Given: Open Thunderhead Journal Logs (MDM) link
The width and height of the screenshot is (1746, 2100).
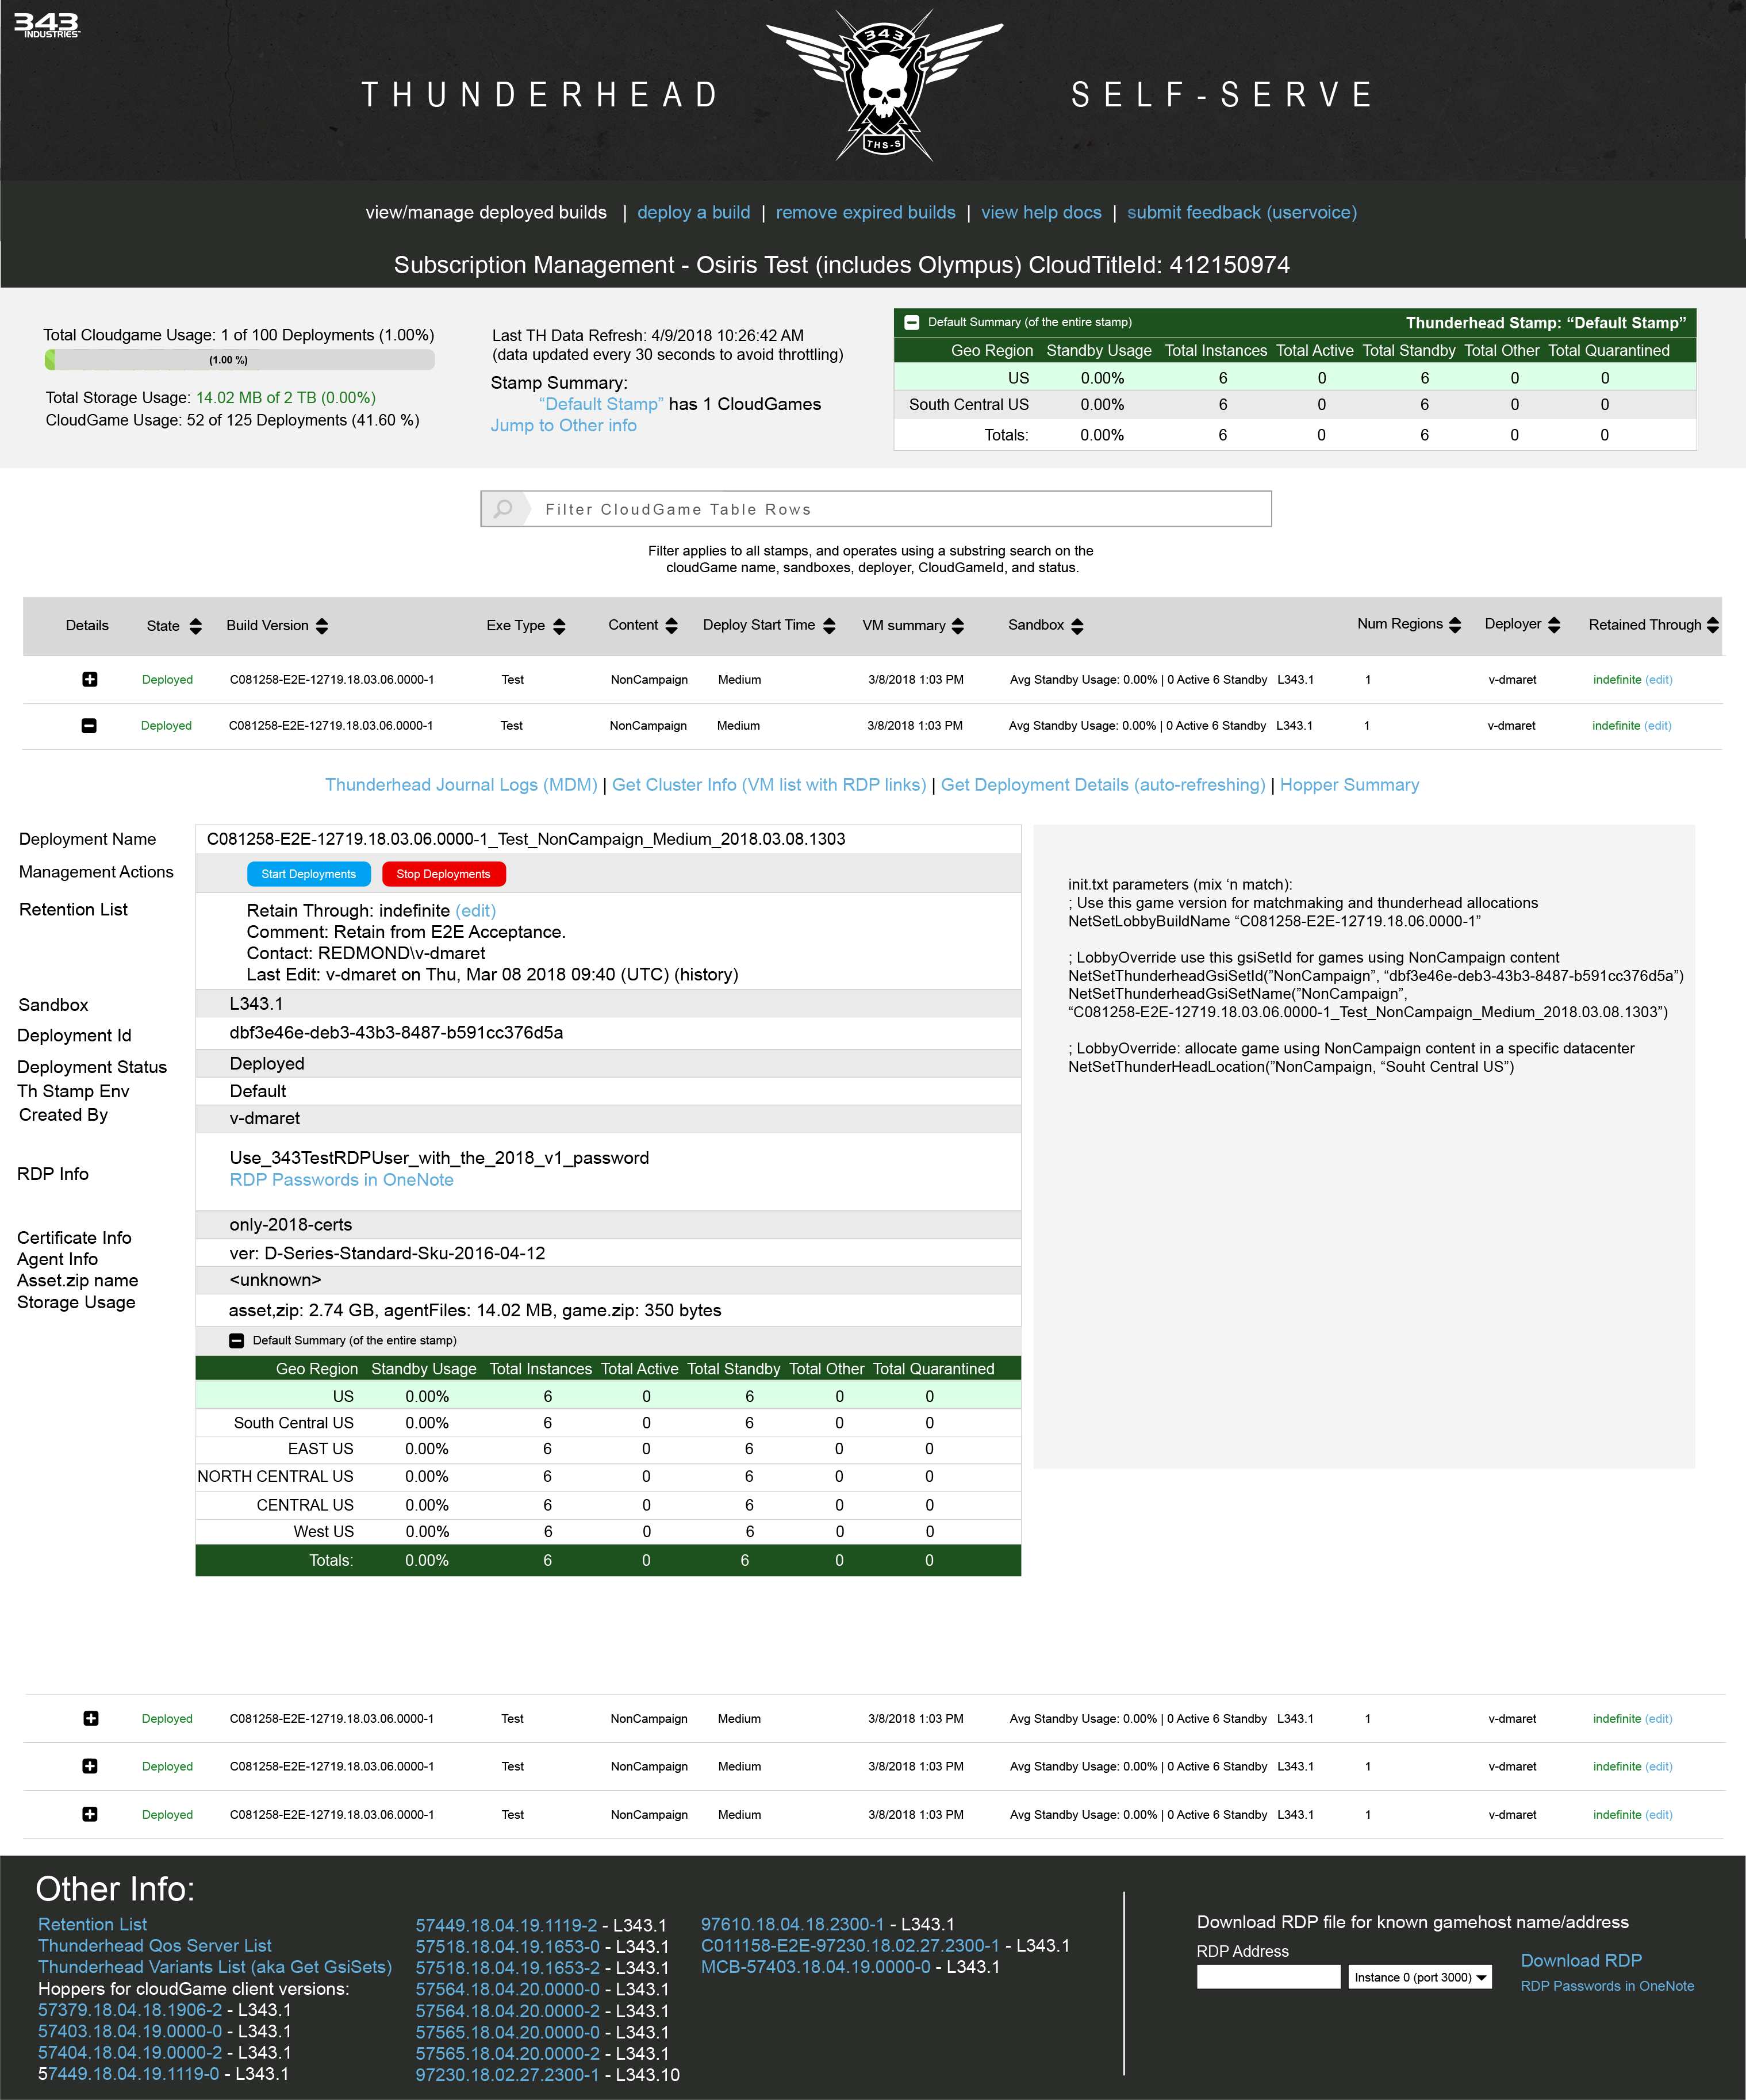Looking at the screenshot, I should coord(461,785).
